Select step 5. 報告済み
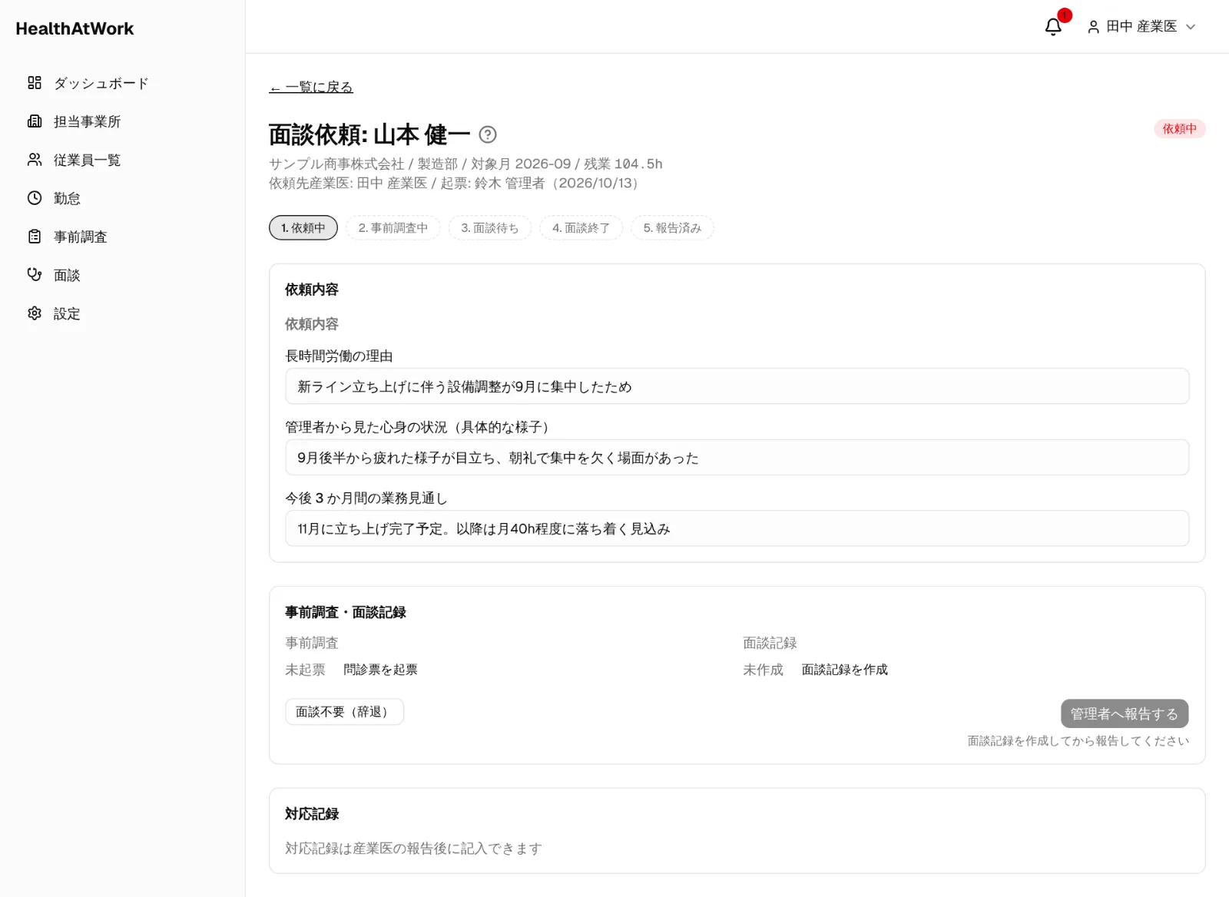 [673, 228]
